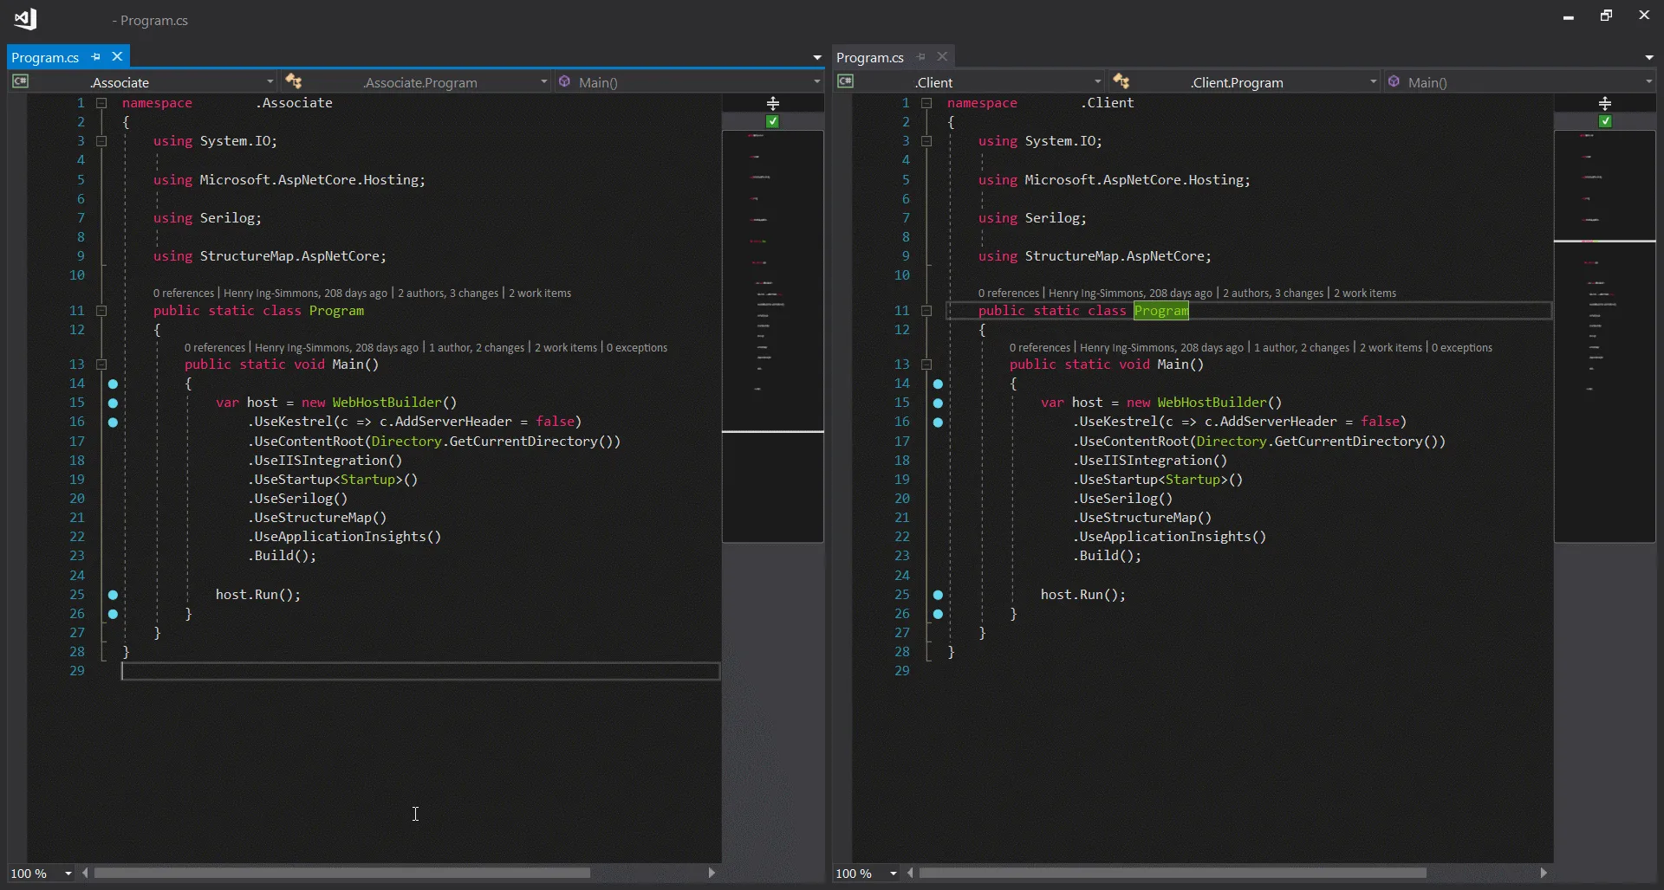Pin the left Program.cs tab
Image resolution: width=1664 pixels, height=890 pixels.
pyautogui.click(x=95, y=57)
